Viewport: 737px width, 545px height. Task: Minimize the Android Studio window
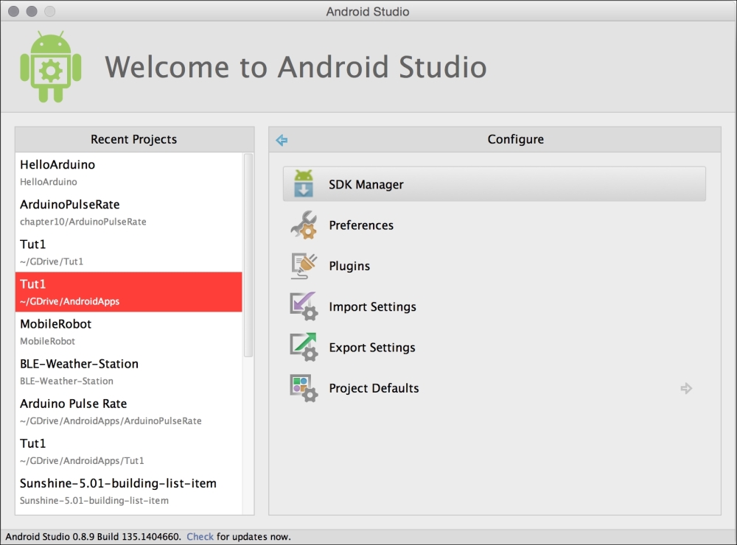(32, 11)
